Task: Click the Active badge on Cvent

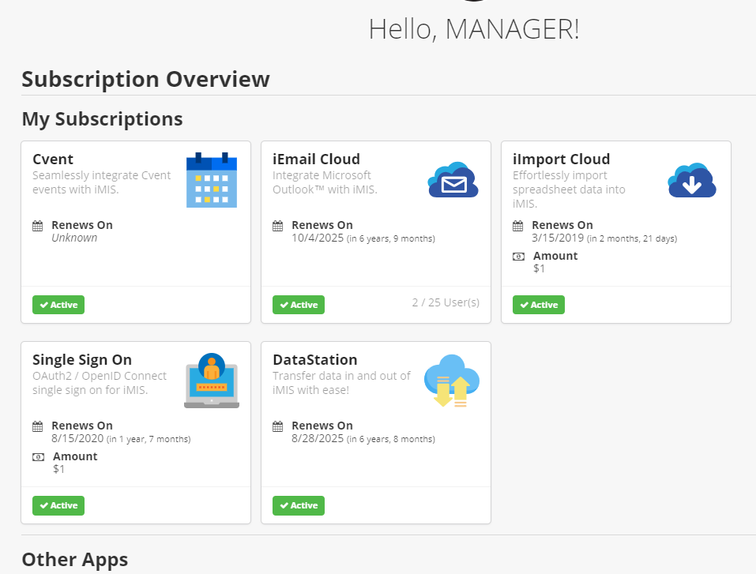Action: coord(58,305)
